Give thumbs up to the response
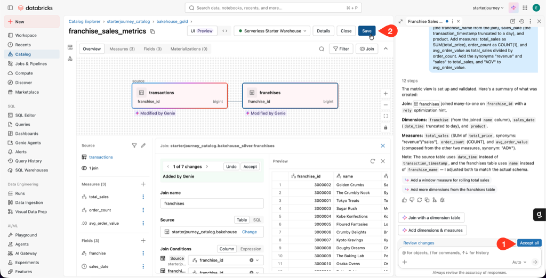 pyautogui.click(x=404, y=200)
